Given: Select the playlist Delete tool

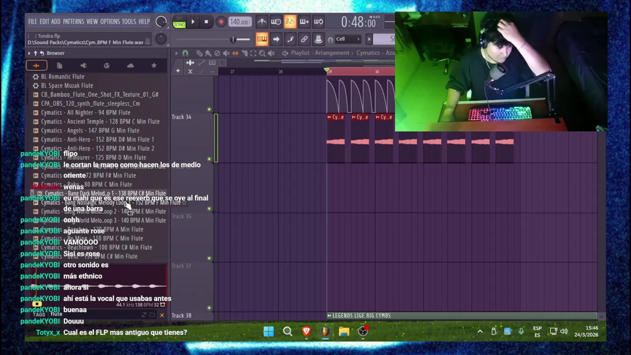Looking at the screenshot, I should (x=217, y=53).
